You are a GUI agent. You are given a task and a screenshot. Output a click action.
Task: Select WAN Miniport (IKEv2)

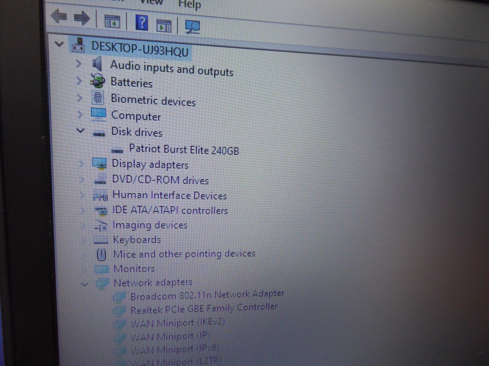[x=178, y=323]
